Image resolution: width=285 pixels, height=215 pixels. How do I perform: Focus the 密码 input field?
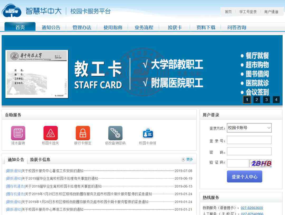point(249,151)
